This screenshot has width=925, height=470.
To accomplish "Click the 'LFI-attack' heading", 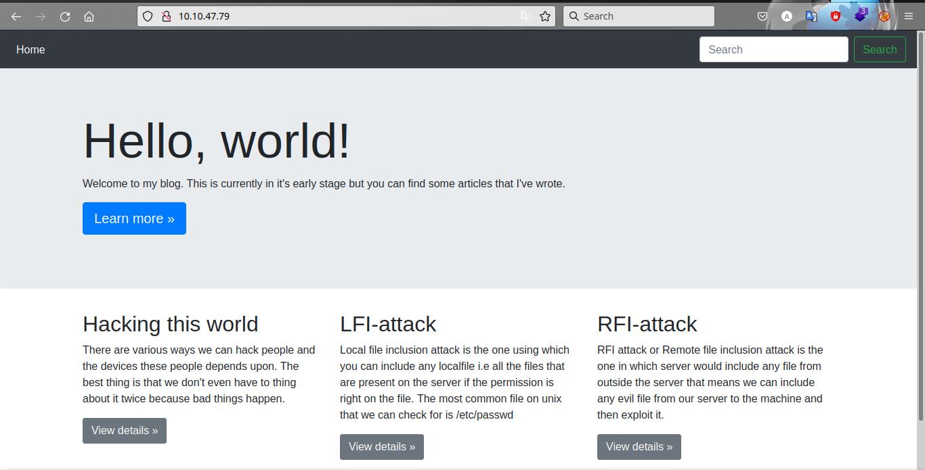I will [388, 324].
